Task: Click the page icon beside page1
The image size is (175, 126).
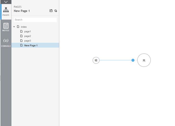Action: (22, 31)
